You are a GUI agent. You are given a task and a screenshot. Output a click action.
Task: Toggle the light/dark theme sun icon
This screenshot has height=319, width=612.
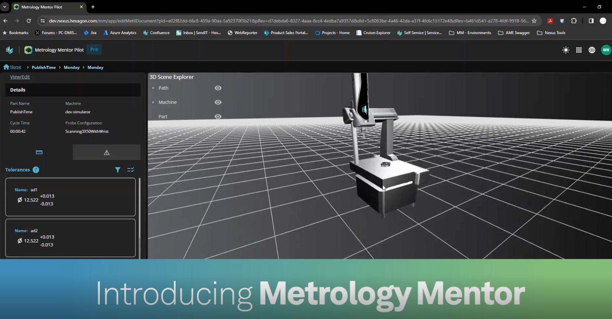click(566, 50)
